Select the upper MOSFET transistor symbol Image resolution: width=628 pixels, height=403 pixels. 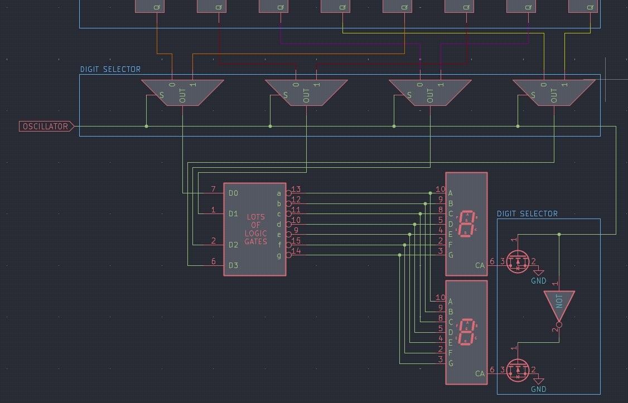[x=518, y=262]
